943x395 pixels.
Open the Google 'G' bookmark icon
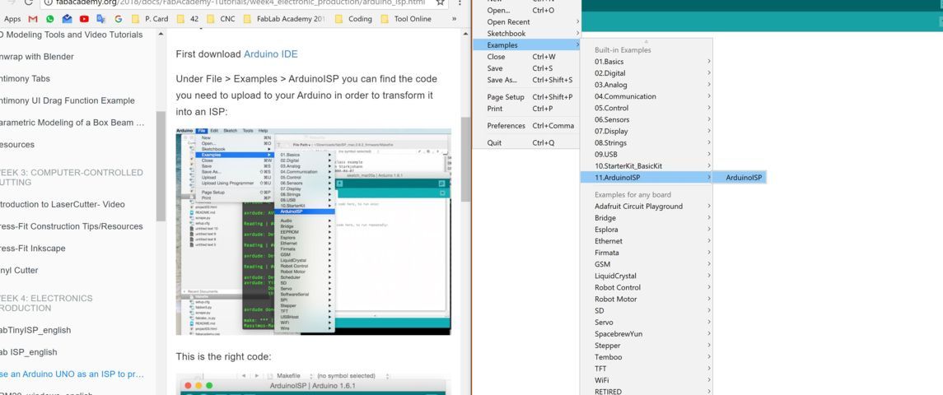(118, 19)
